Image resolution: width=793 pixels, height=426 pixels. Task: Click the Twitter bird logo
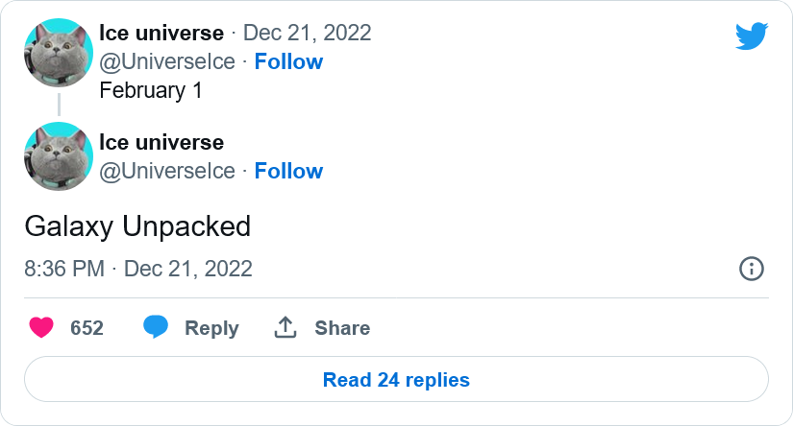(x=752, y=35)
